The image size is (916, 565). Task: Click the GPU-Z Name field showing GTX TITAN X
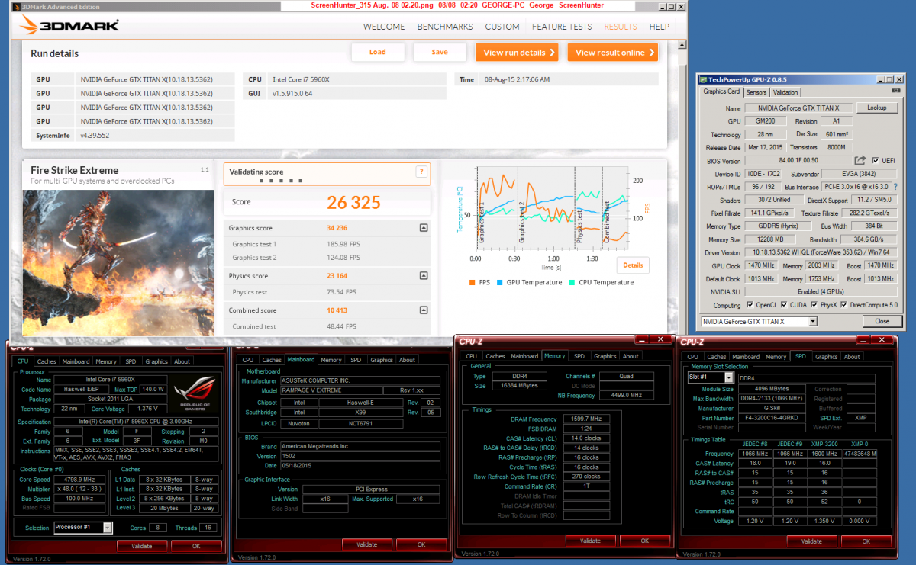pos(799,108)
